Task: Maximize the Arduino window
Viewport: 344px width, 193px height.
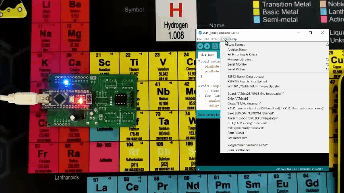Action: click(x=310, y=33)
